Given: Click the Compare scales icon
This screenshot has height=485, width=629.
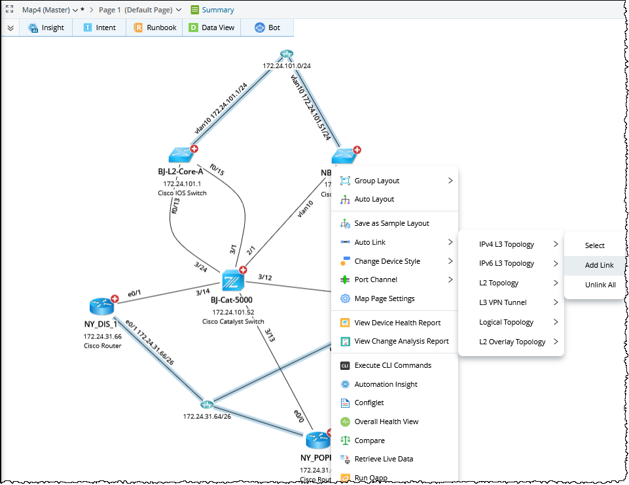Looking at the screenshot, I should click(x=345, y=440).
